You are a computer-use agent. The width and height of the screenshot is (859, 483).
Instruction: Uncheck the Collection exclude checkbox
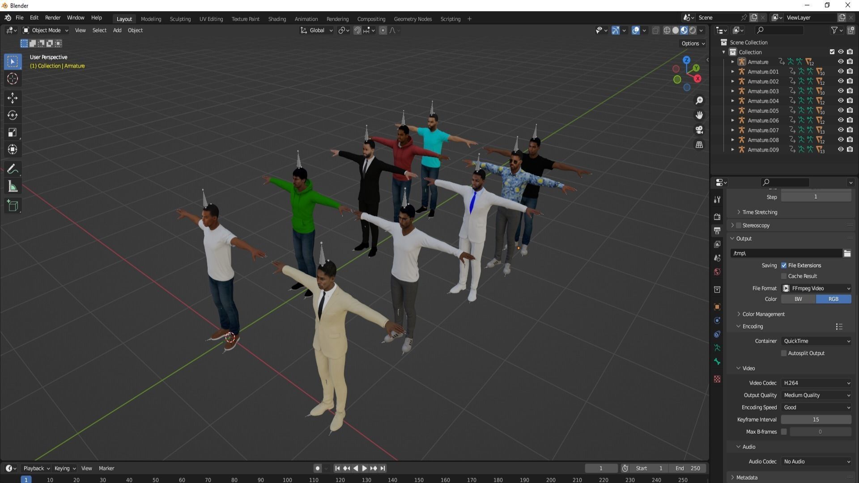(832, 52)
